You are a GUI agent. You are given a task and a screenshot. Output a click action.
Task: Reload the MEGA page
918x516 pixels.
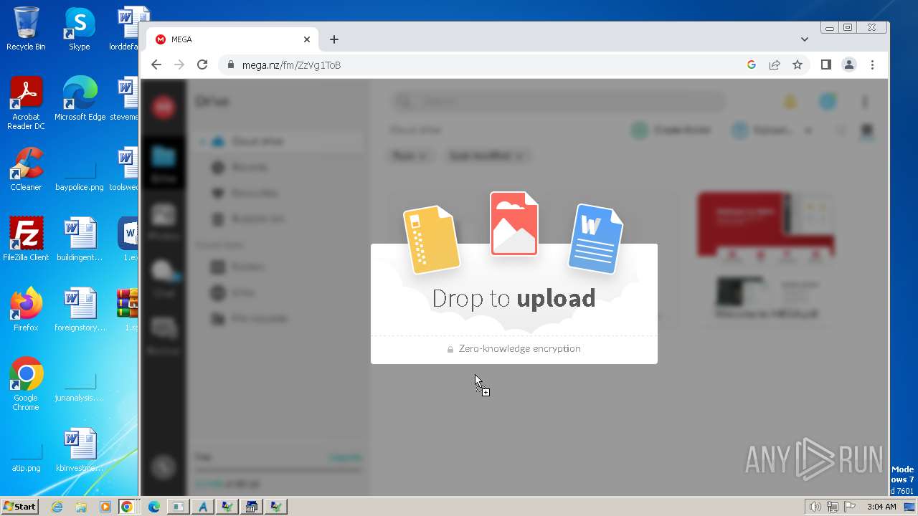tap(202, 64)
